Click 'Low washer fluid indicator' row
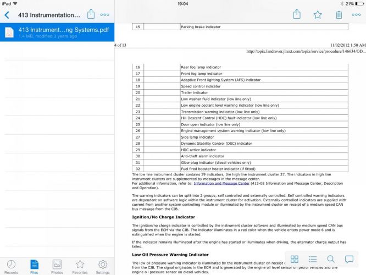Image resolution: width=366 pixels, height=275 pixels. (x=240, y=99)
